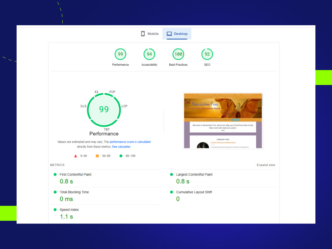The image size is (332, 249).
Task: Click the Performance label under score 99 at top
Action: point(120,65)
